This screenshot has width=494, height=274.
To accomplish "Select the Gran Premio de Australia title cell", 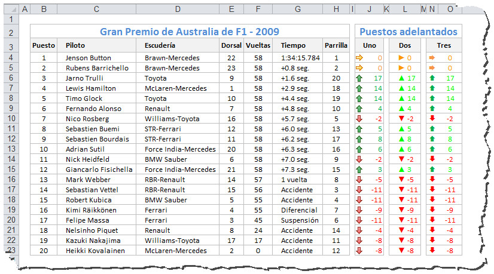I will click(x=189, y=32).
